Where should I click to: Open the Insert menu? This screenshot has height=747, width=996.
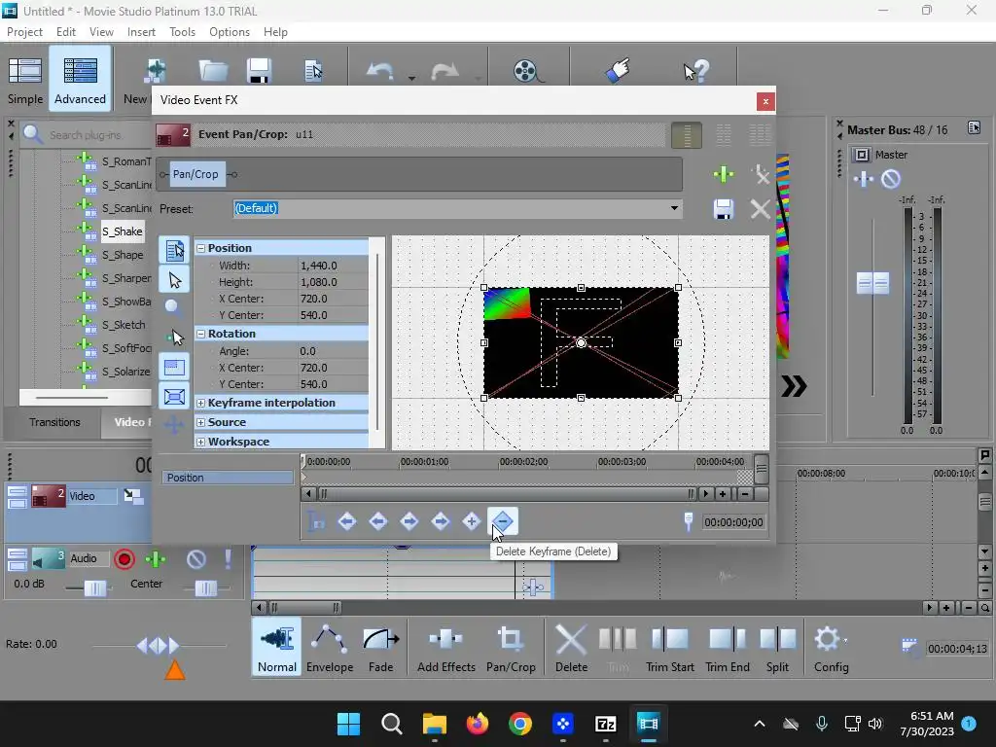click(141, 32)
